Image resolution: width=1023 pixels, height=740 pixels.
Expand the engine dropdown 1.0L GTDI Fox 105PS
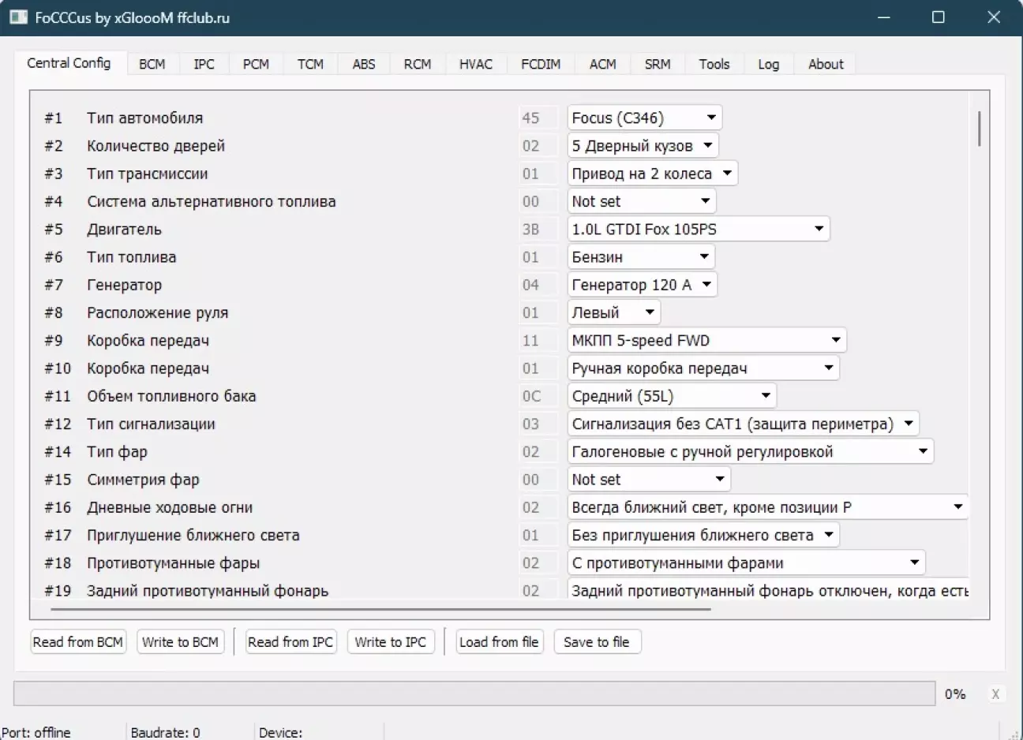pos(698,230)
